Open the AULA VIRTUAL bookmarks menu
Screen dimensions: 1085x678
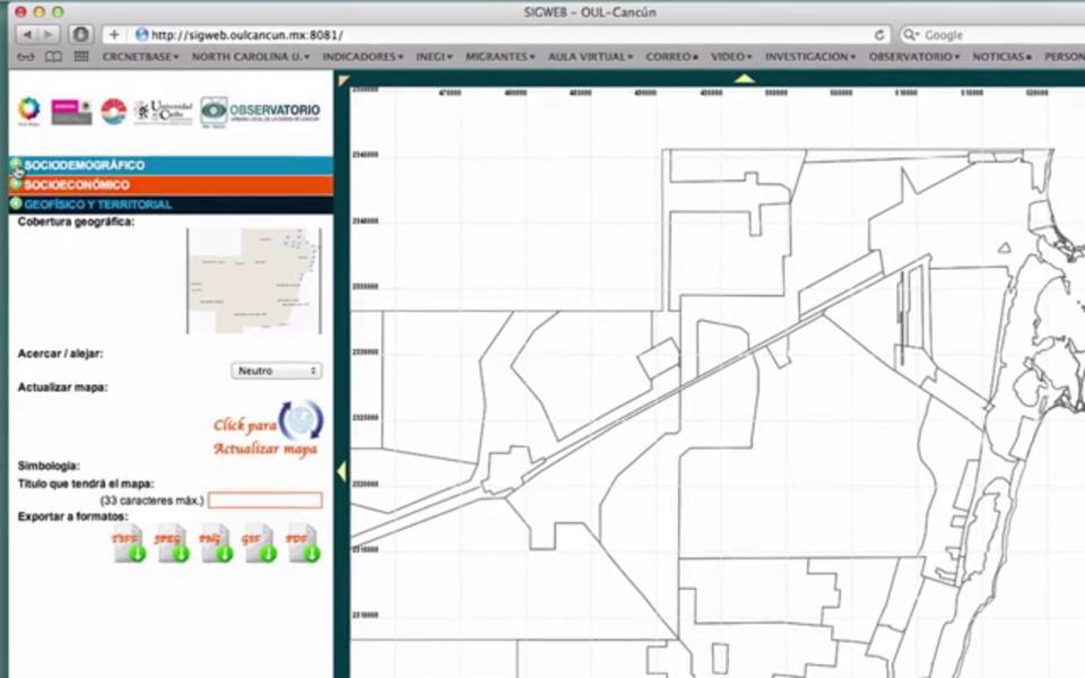click(590, 57)
